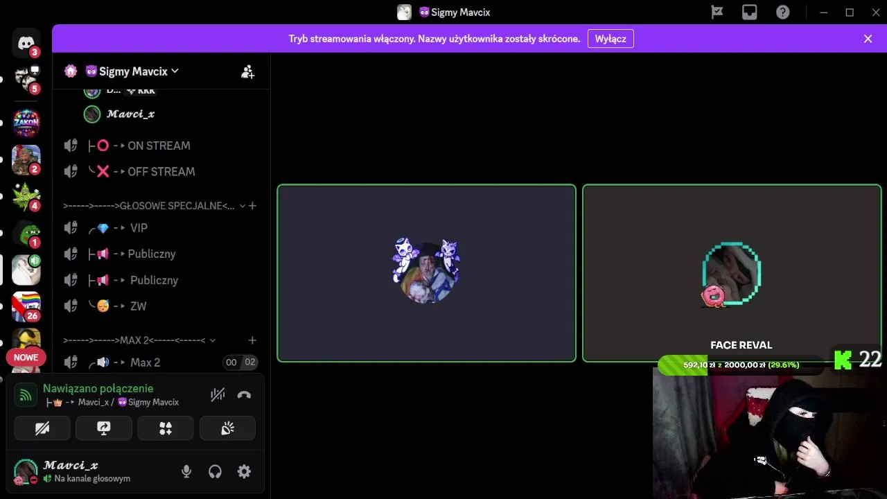Open the active voice server icon
The height and width of the screenshot is (499, 887).
point(26,270)
